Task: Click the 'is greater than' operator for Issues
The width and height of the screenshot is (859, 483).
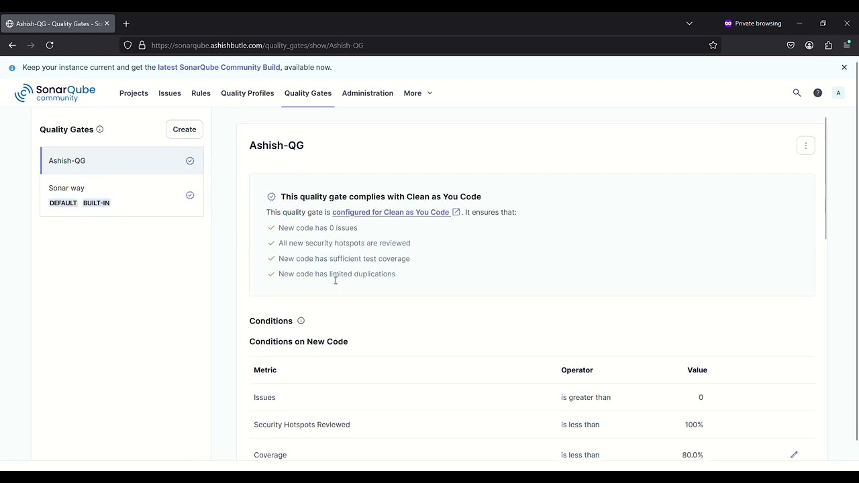Action: click(586, 397)
